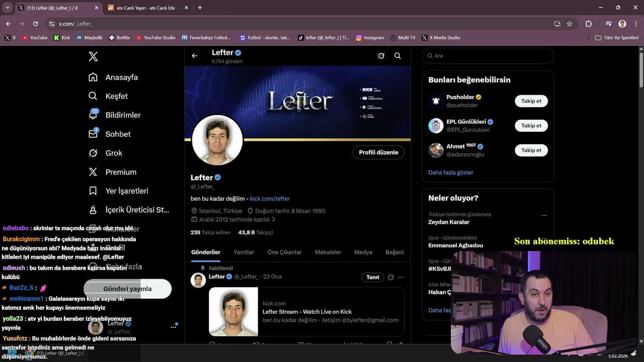Click the Ara search field
This screenshot has height=362, width=644.
pos(488,56)
